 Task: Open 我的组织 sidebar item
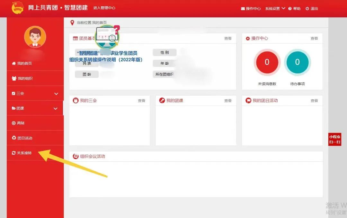(25, 78)
